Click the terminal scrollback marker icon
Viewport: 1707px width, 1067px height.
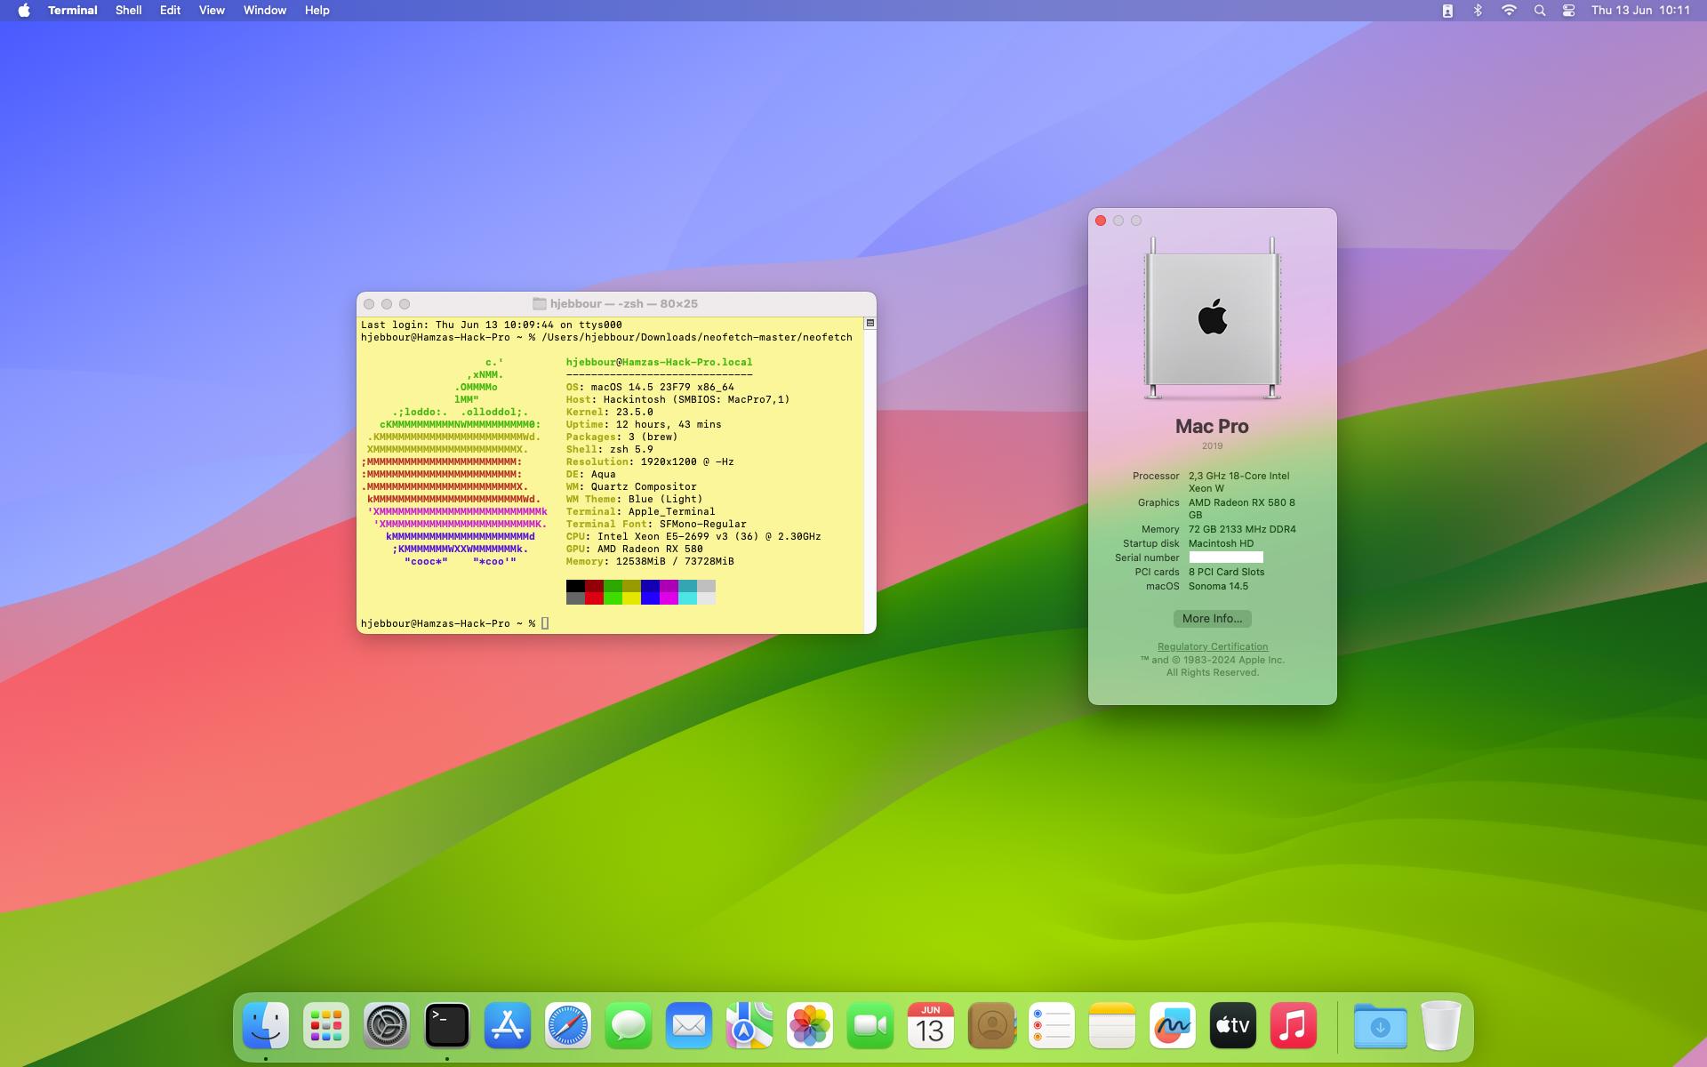pos(870,324)
